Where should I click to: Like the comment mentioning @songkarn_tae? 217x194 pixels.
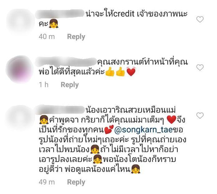tap(200, 116)
